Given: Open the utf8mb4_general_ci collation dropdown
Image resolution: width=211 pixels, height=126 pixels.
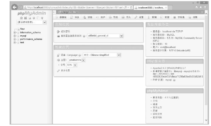Looking at the screenshot, I should (121, 36).
